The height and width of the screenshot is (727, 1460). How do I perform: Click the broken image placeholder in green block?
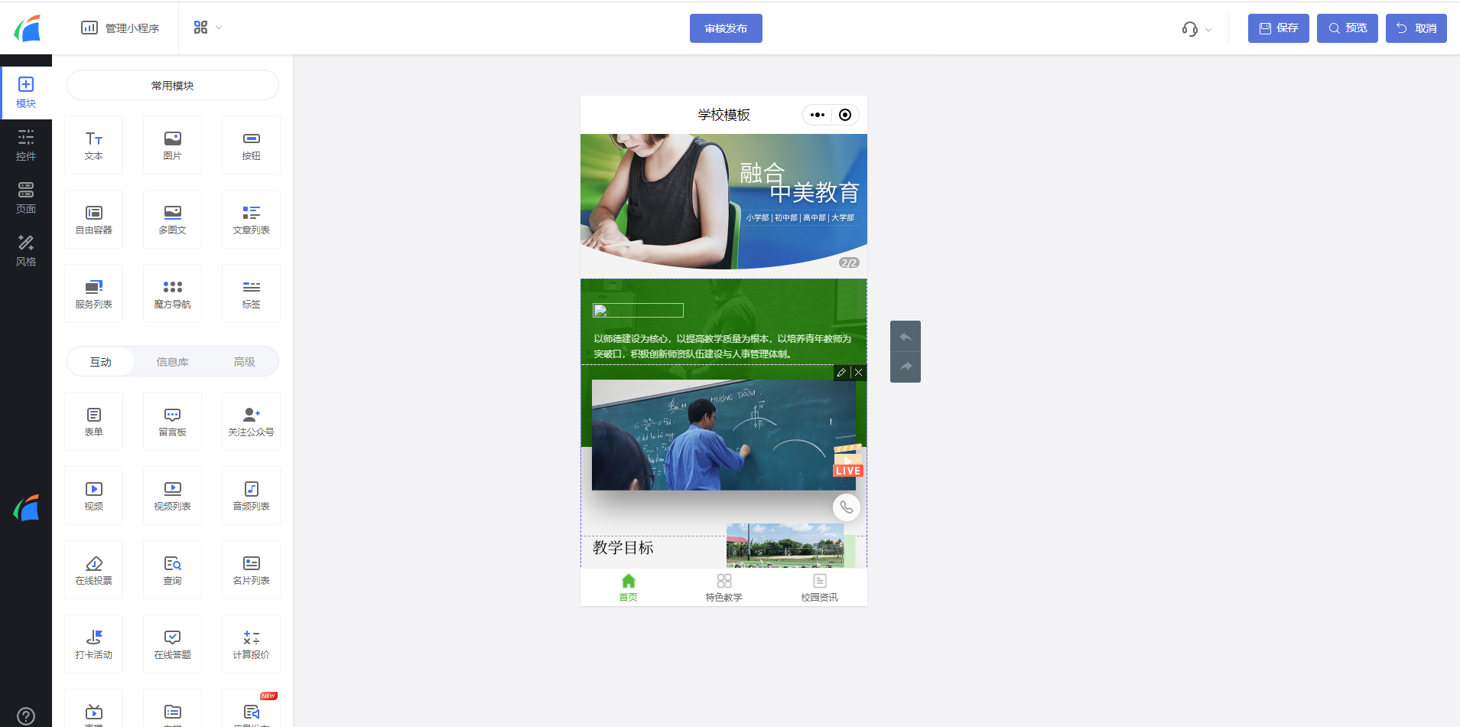pyautogui.click(x=638, y=310)
